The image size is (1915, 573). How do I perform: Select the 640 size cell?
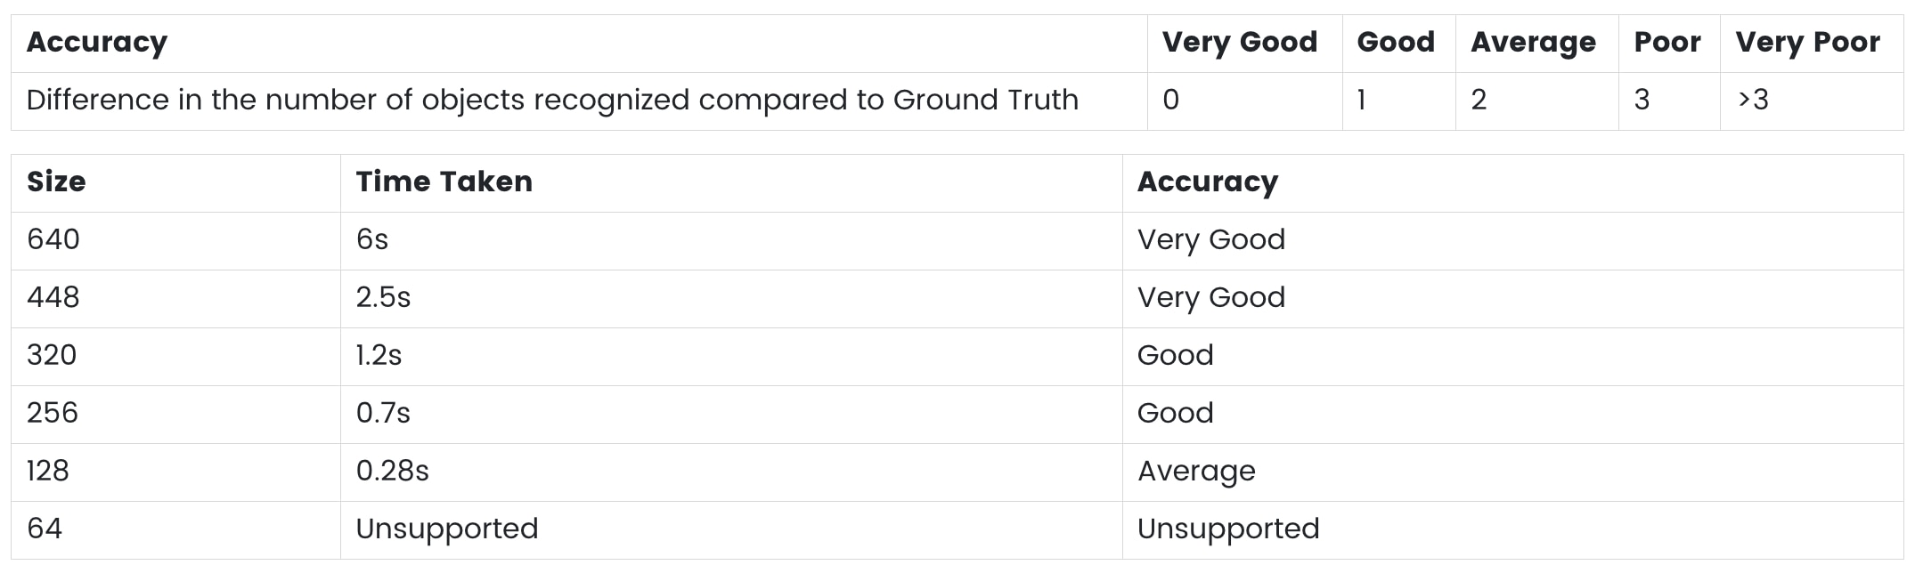53,240
